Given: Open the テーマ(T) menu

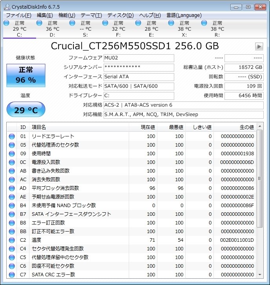Looking at the screenshot, I should tap(91, 15).
